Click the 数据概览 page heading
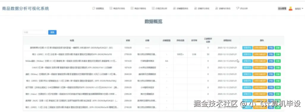The image size is (305, 112). click(x=153, y=22)
